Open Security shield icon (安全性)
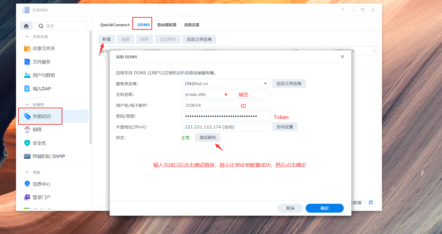The height and width of the screenshot is (234, 442). 27,143
